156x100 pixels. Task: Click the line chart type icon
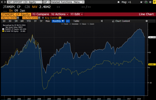(68, 21)
